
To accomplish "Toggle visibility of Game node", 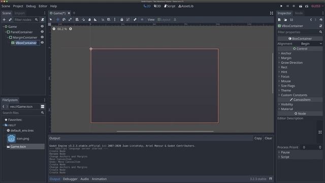I will click(42, 26).
